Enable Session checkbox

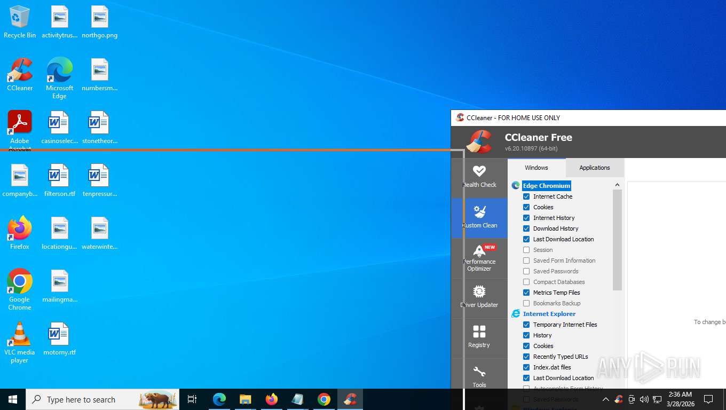click(526, 250)
